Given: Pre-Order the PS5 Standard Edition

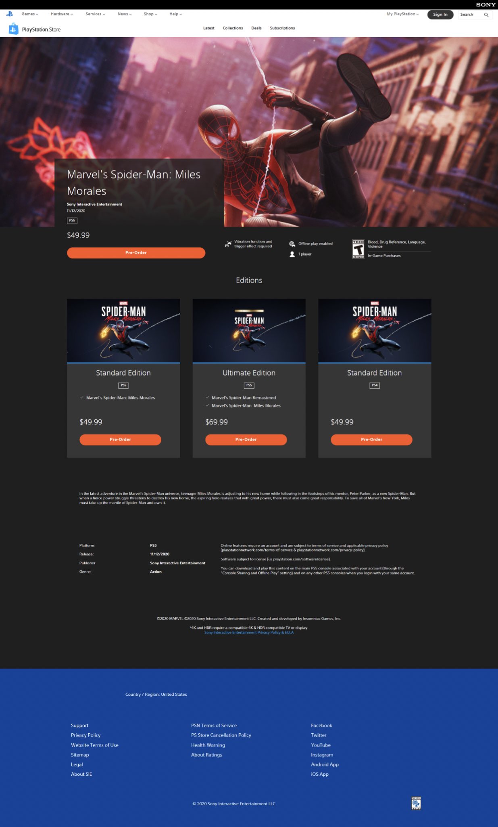Looking at the screenshot, I should (120, 440).
